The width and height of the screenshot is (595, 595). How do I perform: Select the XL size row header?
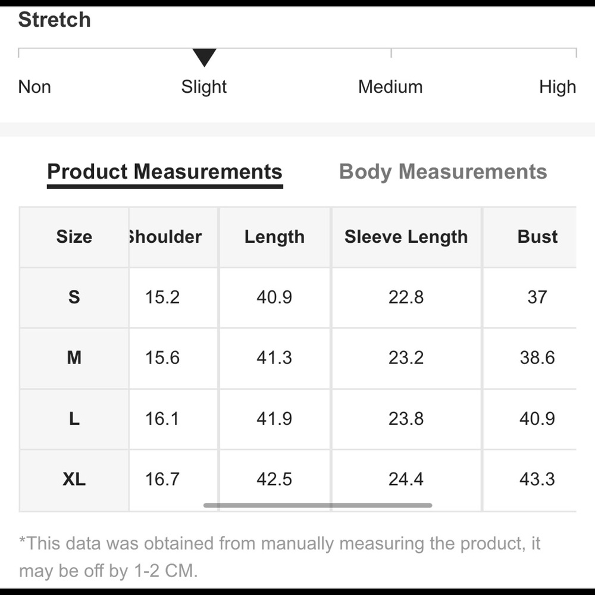click(74, 480)
